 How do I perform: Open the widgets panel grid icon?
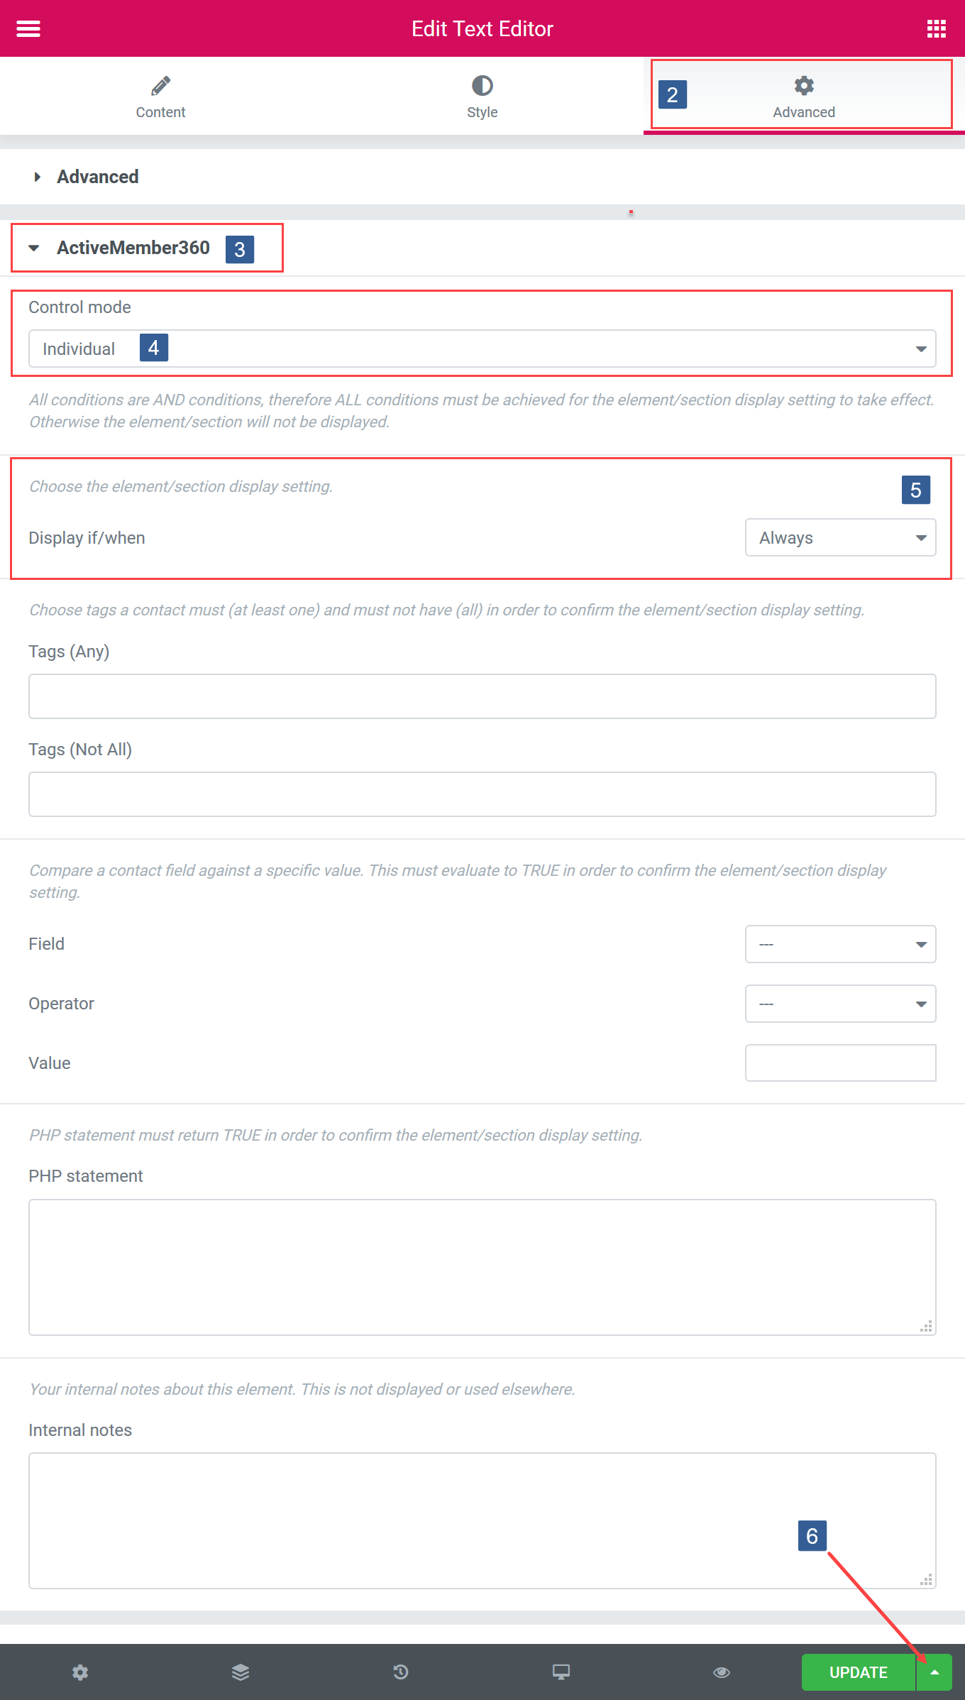[x=936, y=28]
